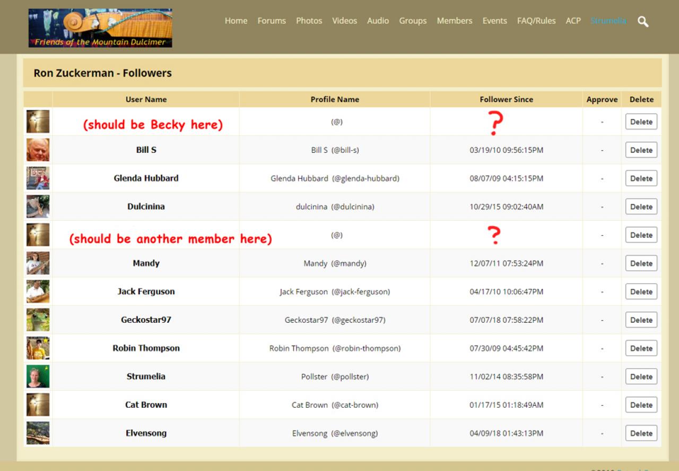Open the Members menu item
The image size is (679, 471).
pos(455,21)
